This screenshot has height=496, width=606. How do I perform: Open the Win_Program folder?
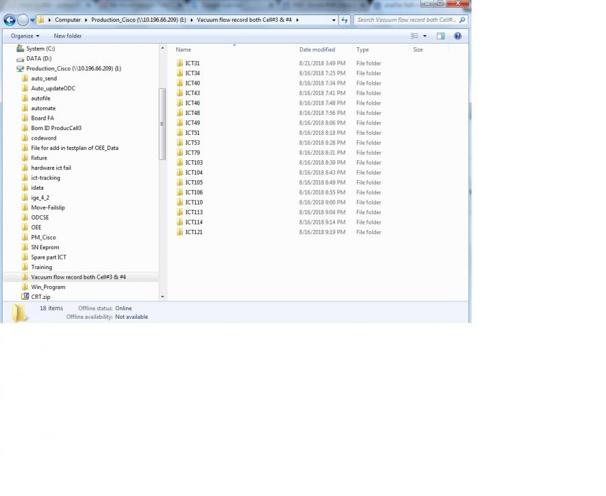(43, 287)
